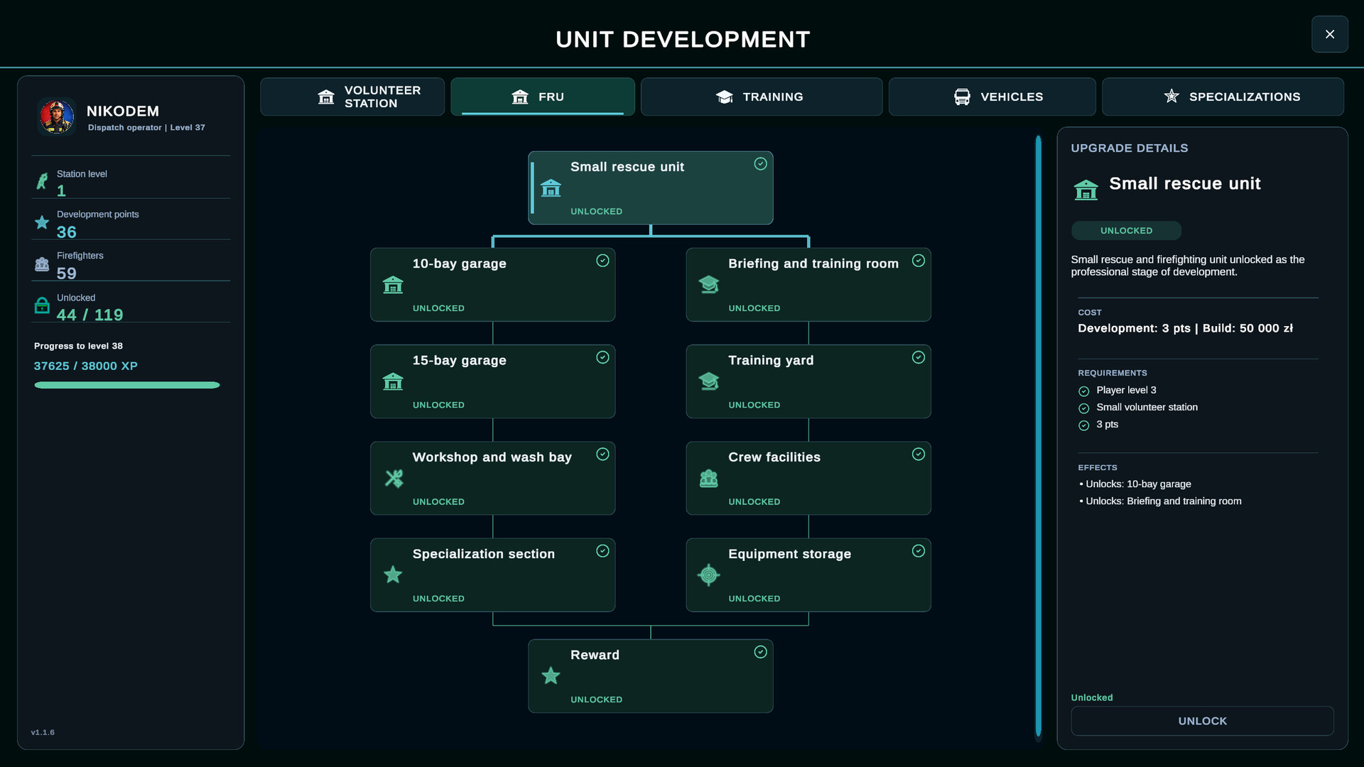Select the 15-bay garage upgrade card

[x=493, y=381]
